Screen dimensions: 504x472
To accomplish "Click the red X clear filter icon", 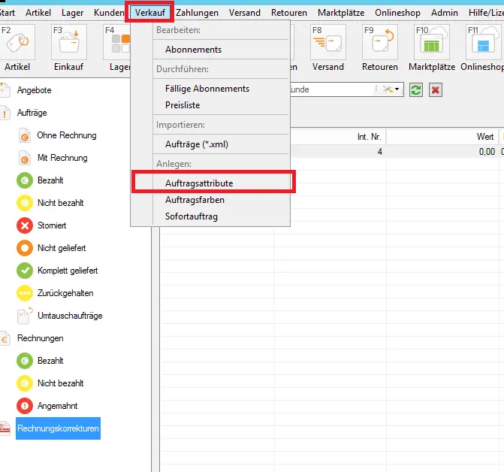I will click(x=436, y=89).
